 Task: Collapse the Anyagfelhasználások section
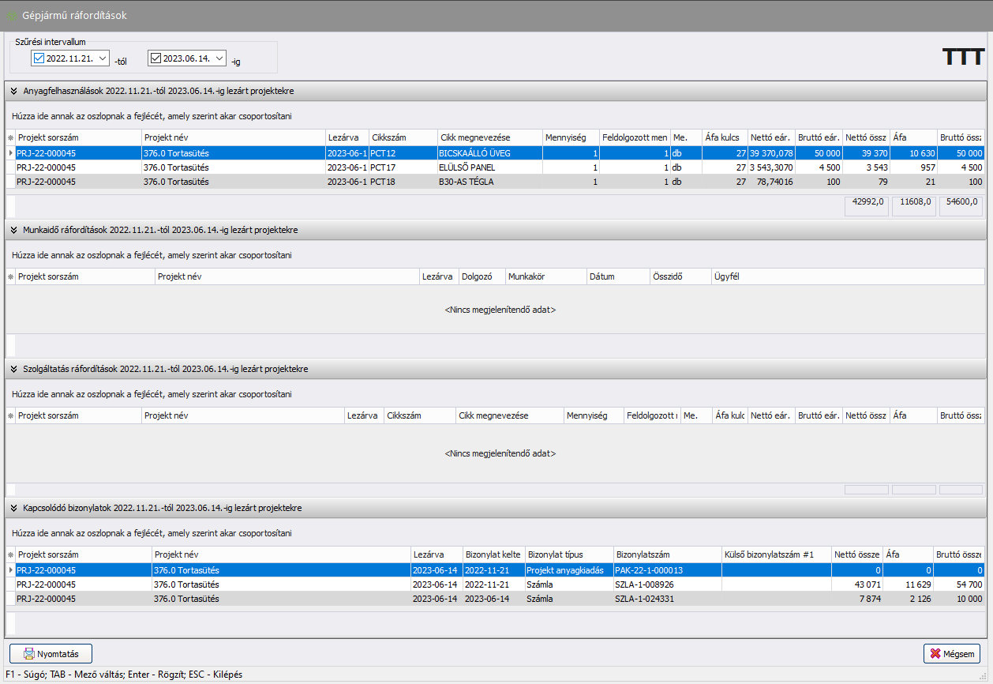pyautogui.click(x=13, y=91)
